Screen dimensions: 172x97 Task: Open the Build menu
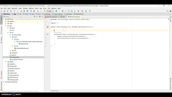[x=37, y=8]
